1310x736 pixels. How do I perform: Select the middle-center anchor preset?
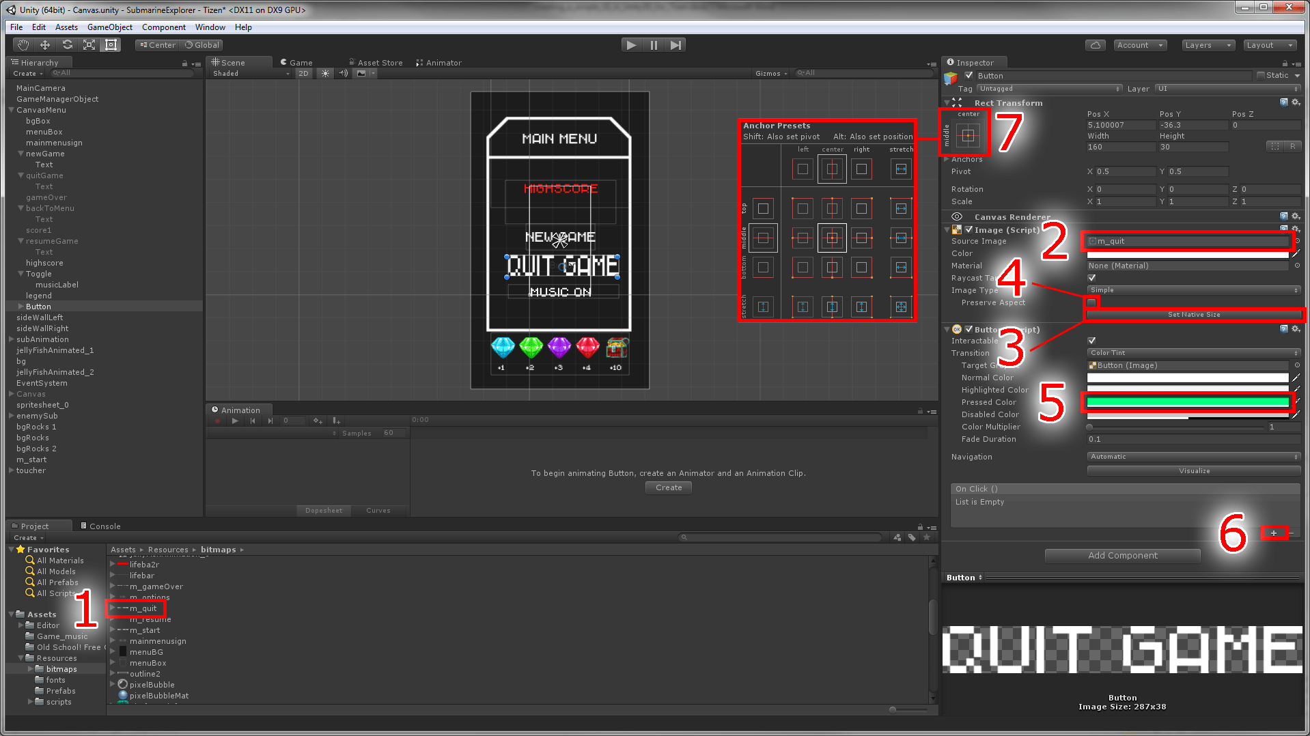click(x=832, y=238)
